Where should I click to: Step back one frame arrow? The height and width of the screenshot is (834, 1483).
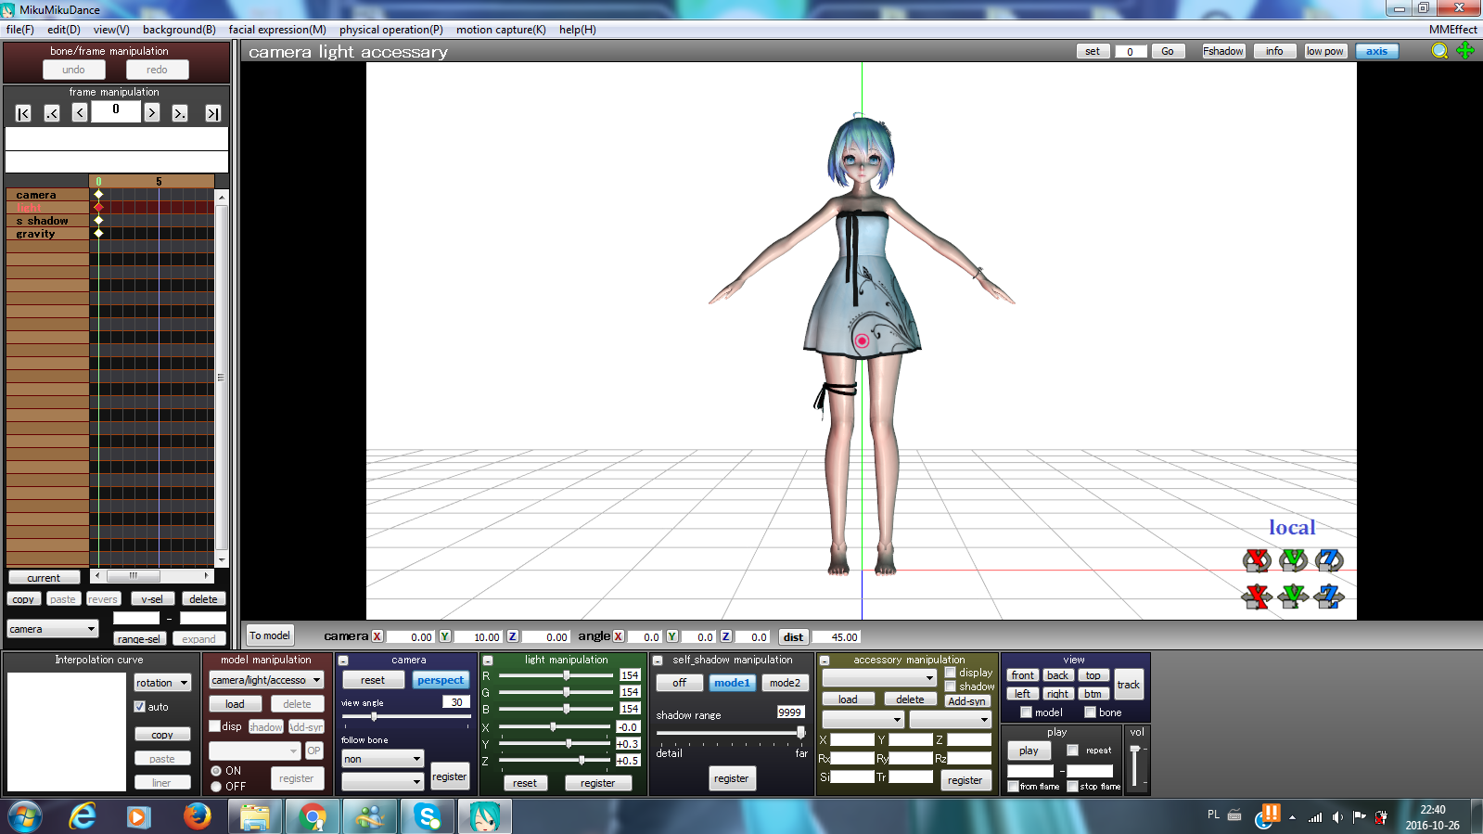coord(80,113)
